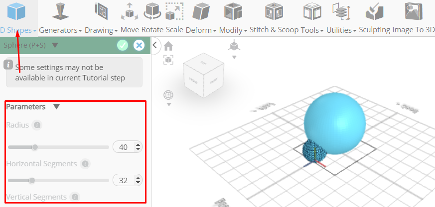Viewport: 435px width, 207px height.
Task: Open the Image To 3D icon
Action: tap(414, 11)
